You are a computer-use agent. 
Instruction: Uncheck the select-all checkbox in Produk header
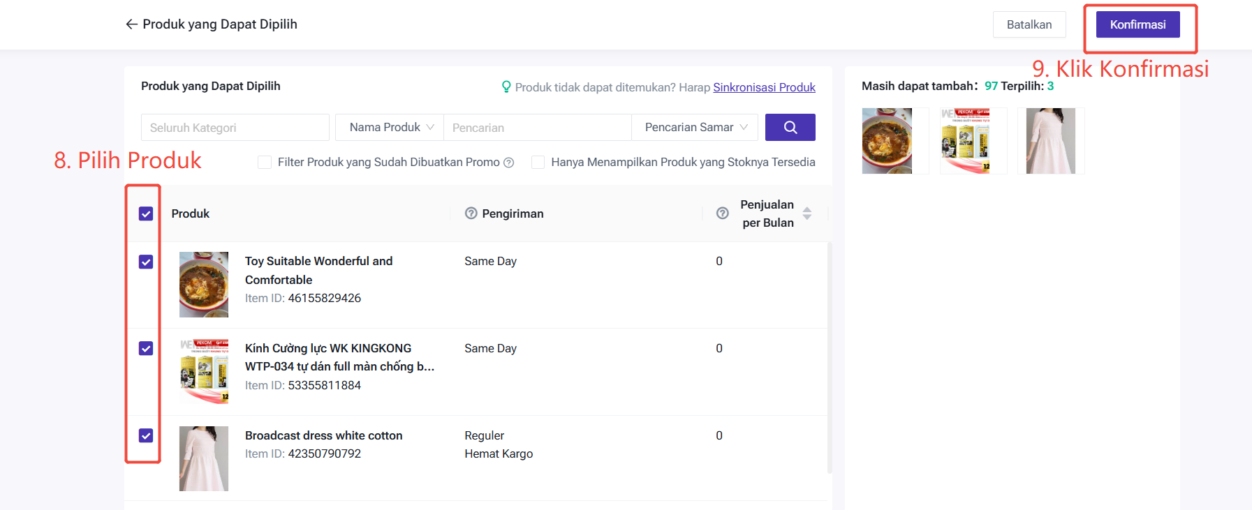coord(146,213)
